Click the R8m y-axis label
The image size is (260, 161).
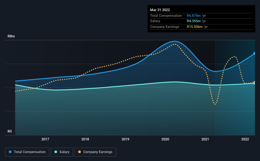click(x=11, y=36)
